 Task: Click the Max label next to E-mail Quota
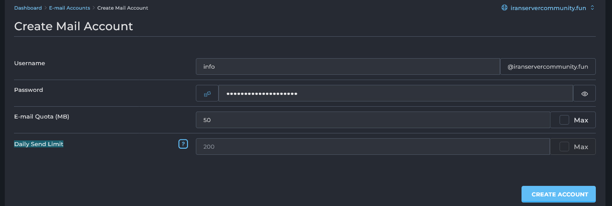point(581,120)
